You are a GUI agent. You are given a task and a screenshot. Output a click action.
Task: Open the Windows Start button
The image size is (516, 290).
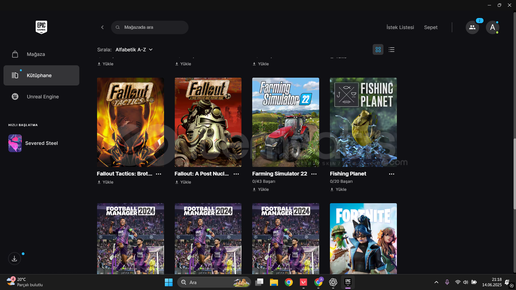169,282
